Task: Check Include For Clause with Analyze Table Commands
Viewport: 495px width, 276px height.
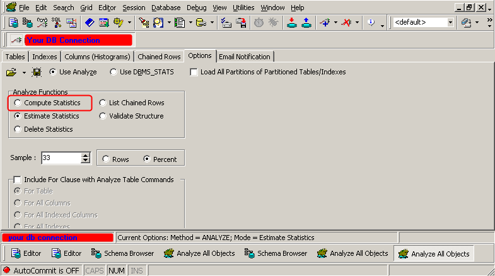Action: (18, 180)
